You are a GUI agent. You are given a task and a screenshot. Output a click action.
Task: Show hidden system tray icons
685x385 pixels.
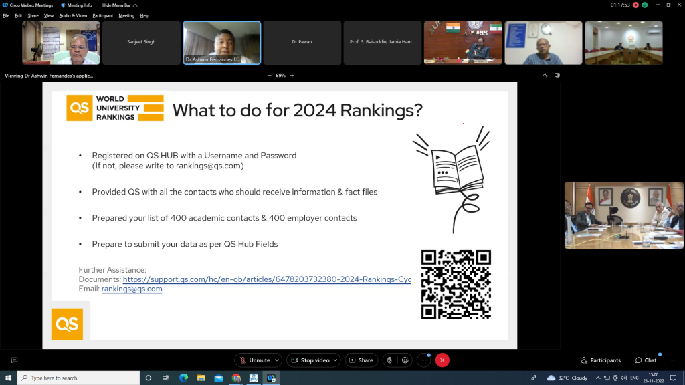[x=598, y=378]
